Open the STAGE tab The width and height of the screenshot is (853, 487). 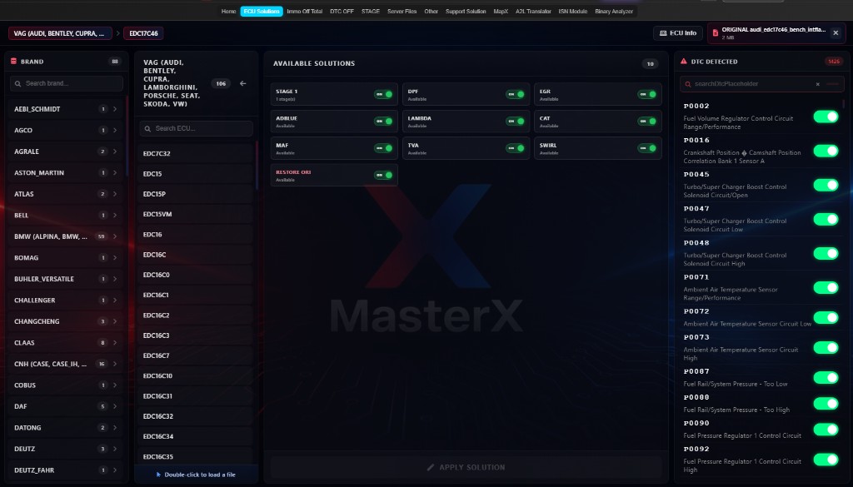pyautogui.click(x=371, y=12)
